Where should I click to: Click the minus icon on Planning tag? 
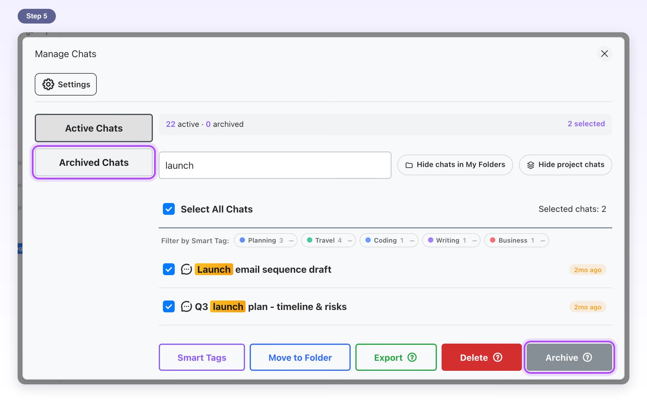click(291, 241)
